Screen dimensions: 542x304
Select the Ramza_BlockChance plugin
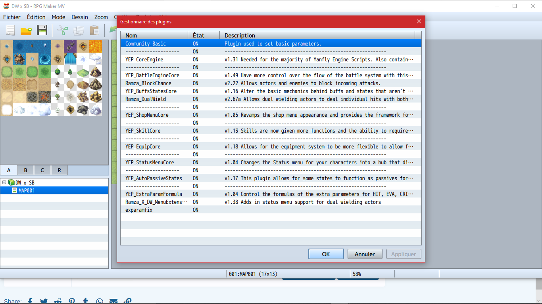(271, 83)
